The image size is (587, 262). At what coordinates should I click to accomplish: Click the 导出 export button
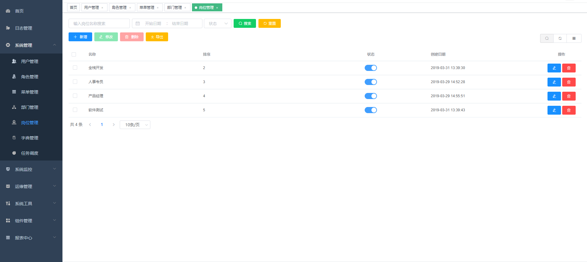pos(157,37)
